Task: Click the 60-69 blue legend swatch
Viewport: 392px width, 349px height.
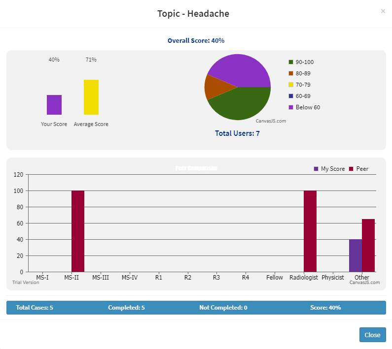Action: [x=291, y=96]
